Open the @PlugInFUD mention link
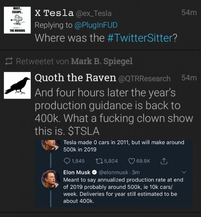This screenshot has height=217, width=201. click(x=96, y=25)
